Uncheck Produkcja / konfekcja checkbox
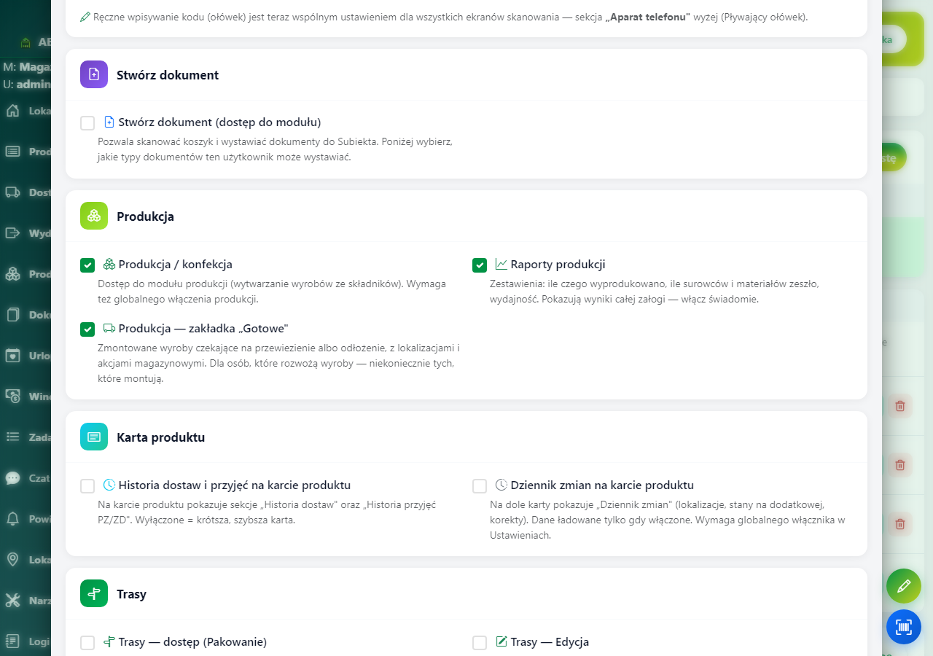This screenshot has height=656, width=933. click(87, 265)
